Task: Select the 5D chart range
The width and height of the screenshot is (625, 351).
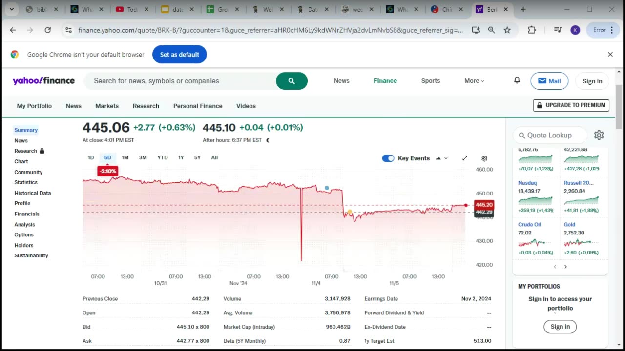Action: tap(108, 157)
